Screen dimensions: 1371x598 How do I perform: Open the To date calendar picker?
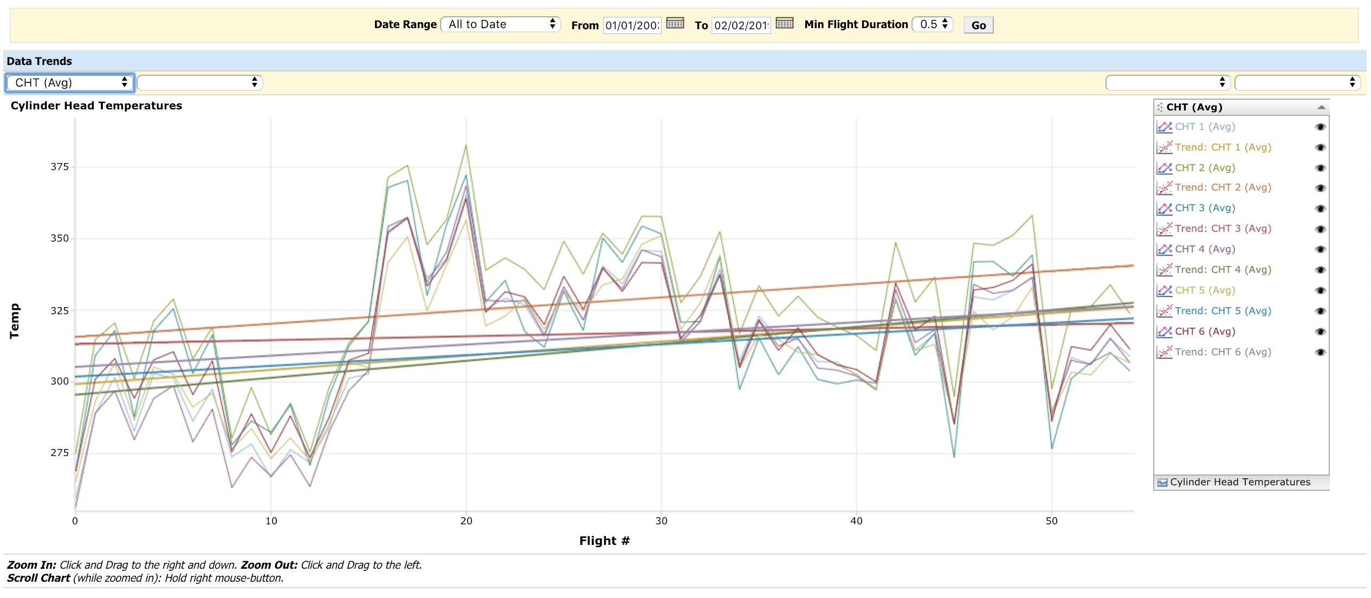pos(784,23)
